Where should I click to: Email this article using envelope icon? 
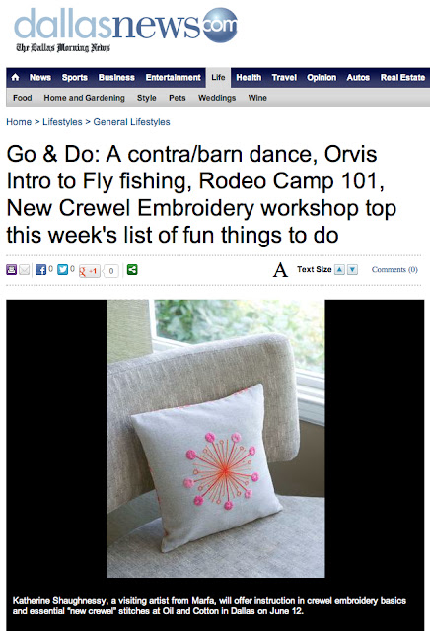[24, 270]
